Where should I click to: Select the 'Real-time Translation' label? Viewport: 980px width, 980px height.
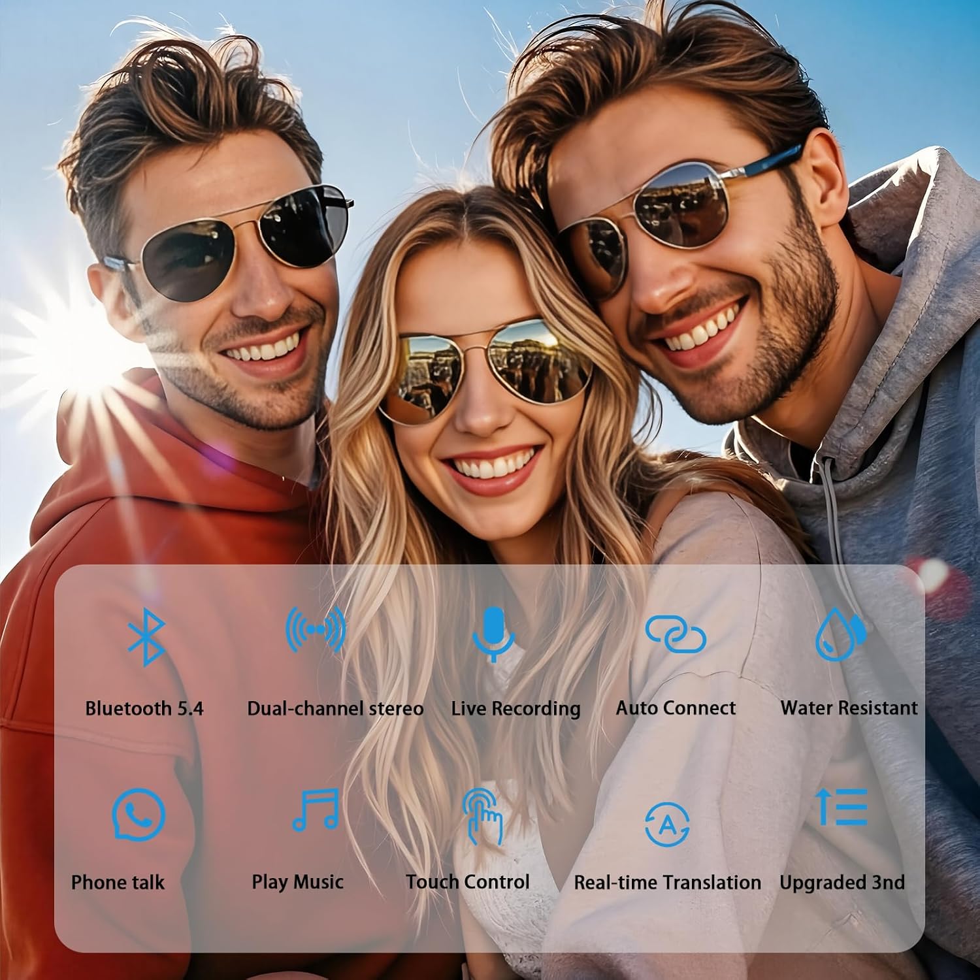667,883
